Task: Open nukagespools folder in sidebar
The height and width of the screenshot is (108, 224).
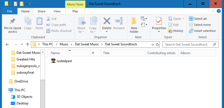Action: (x=26, y=66)
